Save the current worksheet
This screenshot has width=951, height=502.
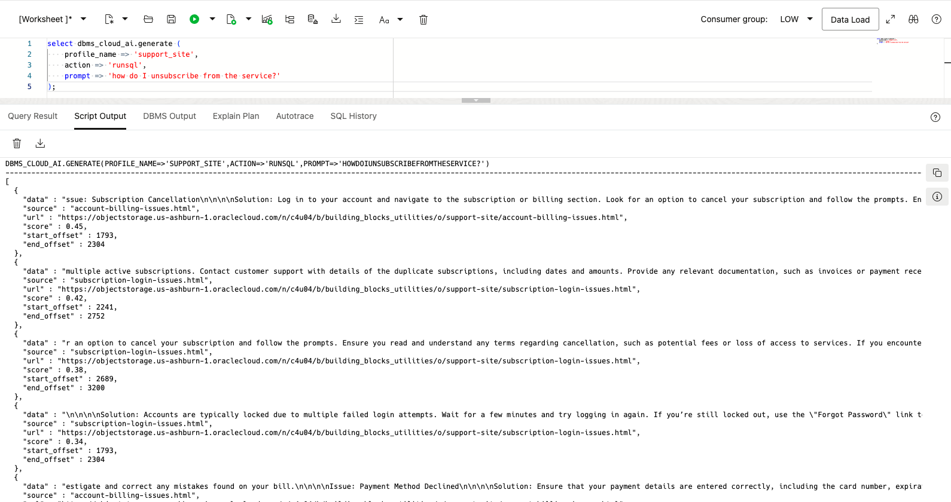[x=171, y=19]
